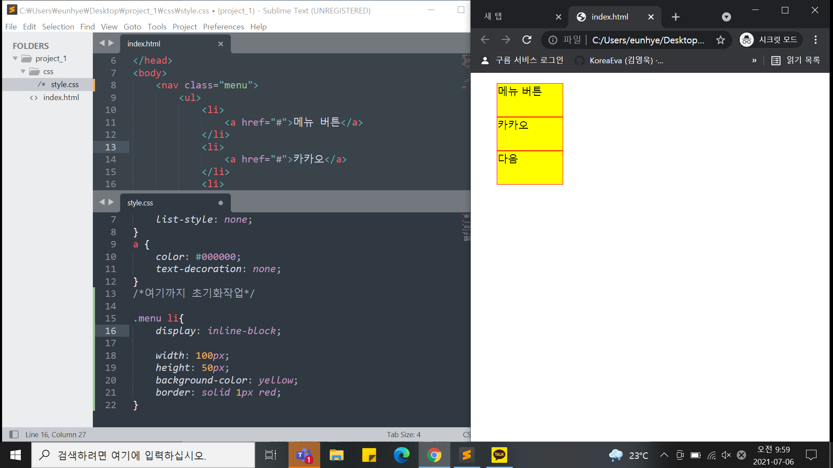833x468 pixels.
Task: Open KakaoTalk from the taskbar
Action: pyautogui.click(x=499, y=455)
